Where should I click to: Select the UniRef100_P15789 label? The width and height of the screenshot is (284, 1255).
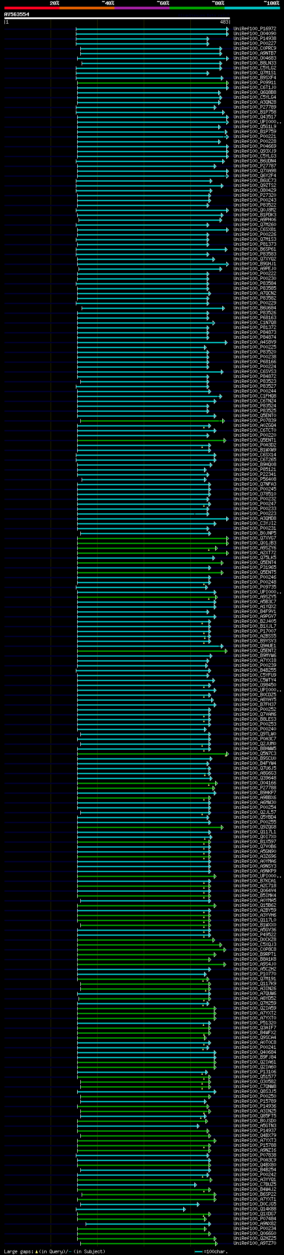point(254,1101)
